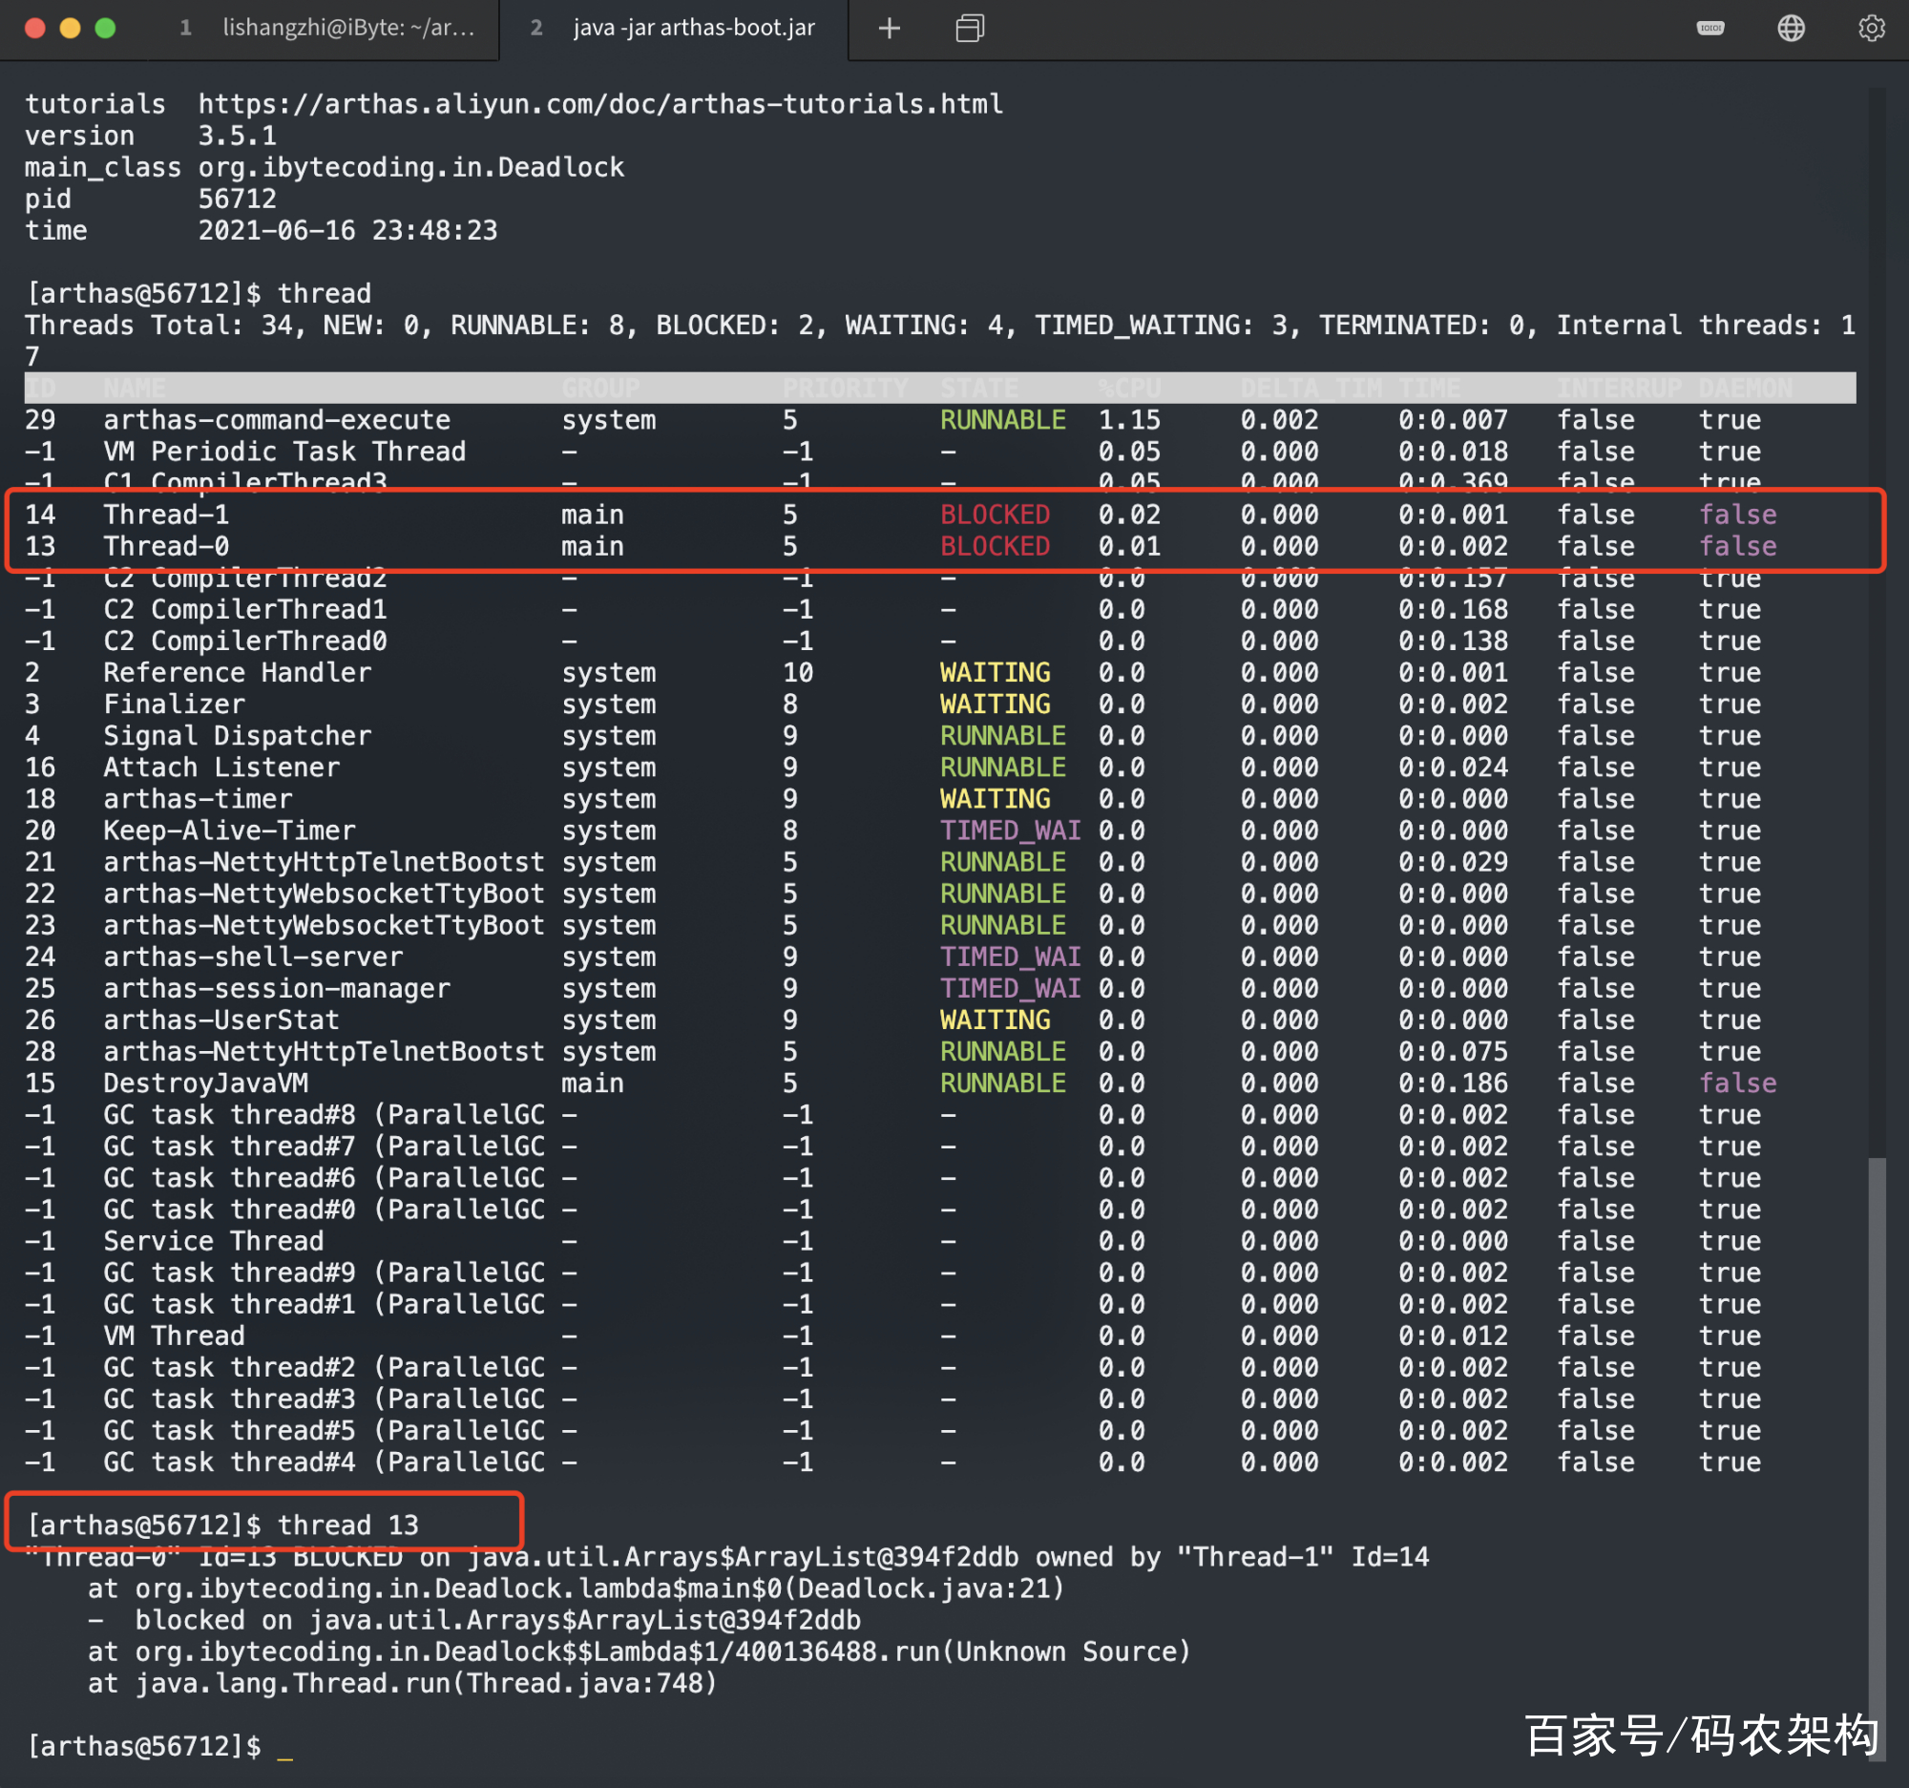Click the Thread-0 row name
The width and height of the screenshot is (1909, 1788).
coord(166,546)
